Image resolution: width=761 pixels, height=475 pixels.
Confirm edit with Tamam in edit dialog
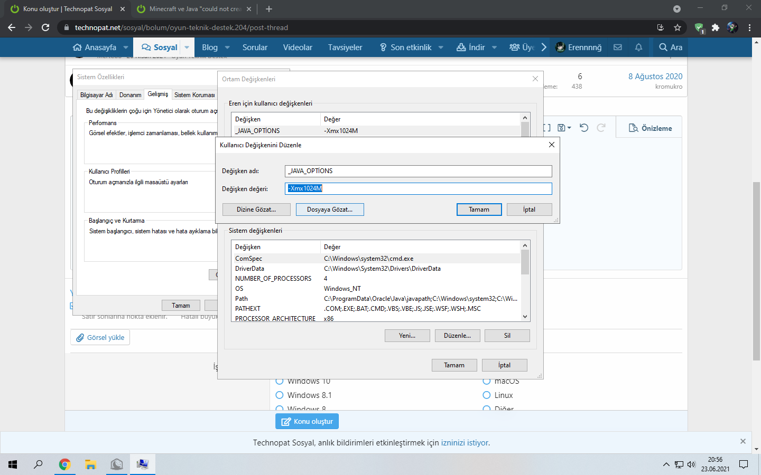(x=479, y=210)
